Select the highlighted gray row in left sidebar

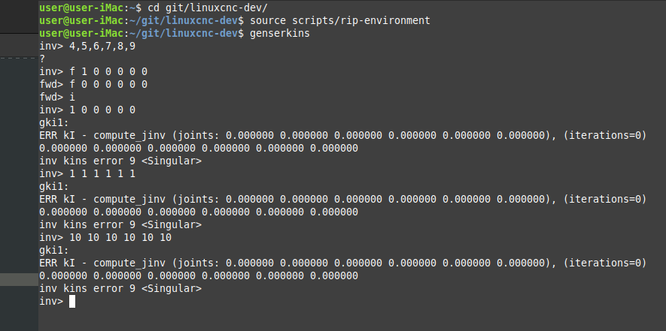tap(19, 279)
